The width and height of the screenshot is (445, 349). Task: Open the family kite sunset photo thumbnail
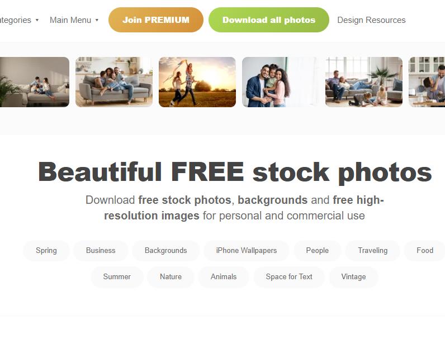click(x=197, y=82)
